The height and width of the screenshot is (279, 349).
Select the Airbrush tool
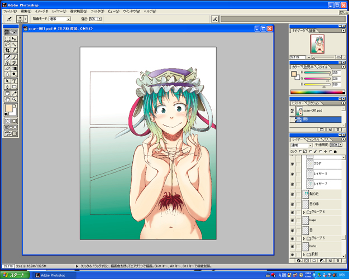[8, 57]
